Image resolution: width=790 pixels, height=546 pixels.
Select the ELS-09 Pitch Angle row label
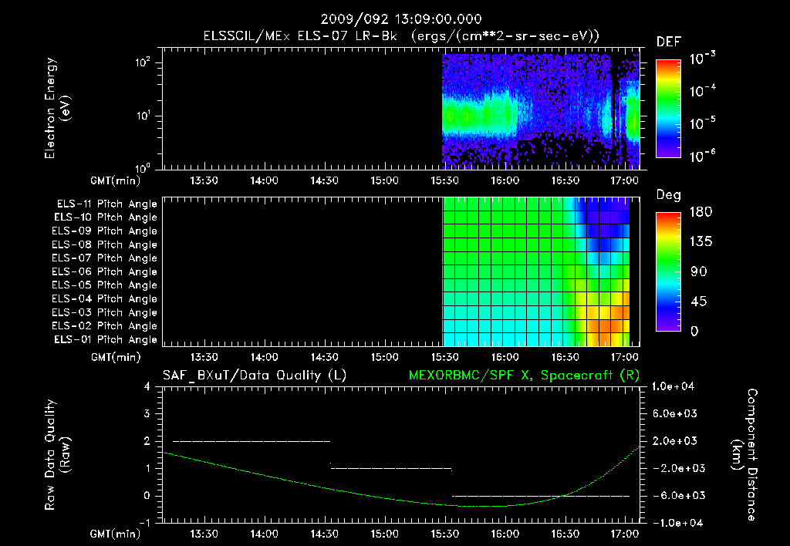coord(104,231)
